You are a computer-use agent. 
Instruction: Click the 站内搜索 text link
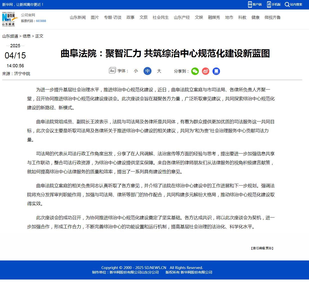296,4
